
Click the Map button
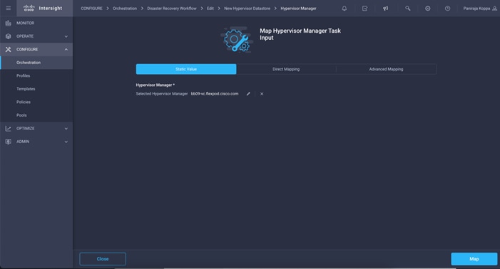point(474,259)
